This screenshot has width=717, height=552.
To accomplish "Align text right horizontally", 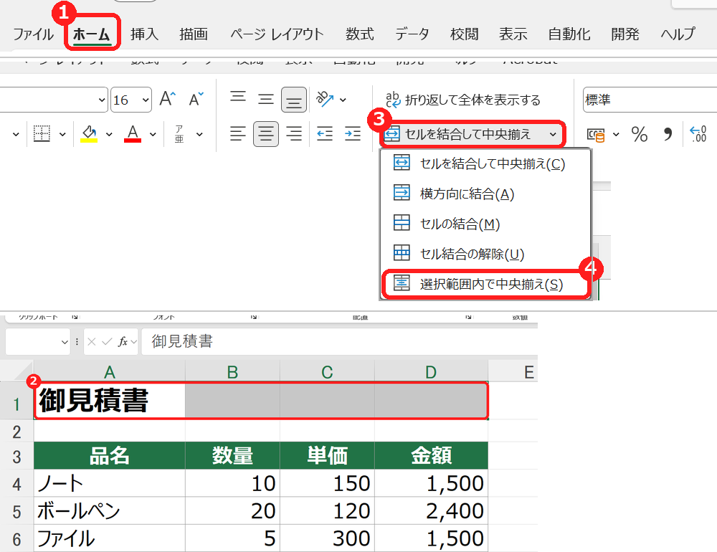I will click(294, 134).
